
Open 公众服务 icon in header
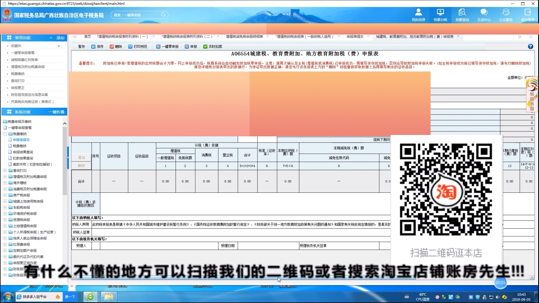tap(506, 15)
